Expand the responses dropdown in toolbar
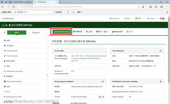Viewport: 170px width, 104px height. pos(130,32)
